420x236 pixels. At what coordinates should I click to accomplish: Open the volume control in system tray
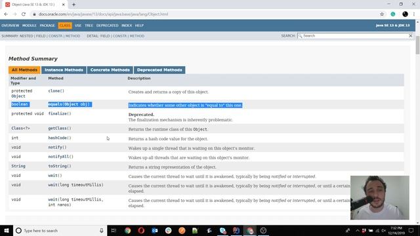383,230
